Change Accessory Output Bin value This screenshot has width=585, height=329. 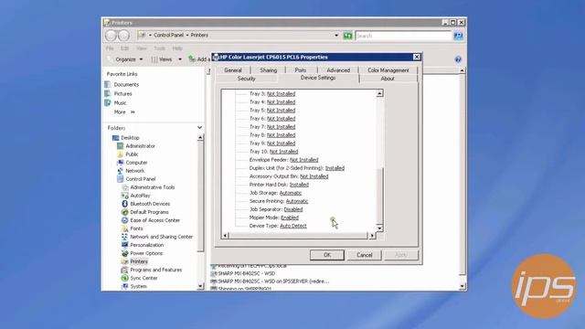314,176
